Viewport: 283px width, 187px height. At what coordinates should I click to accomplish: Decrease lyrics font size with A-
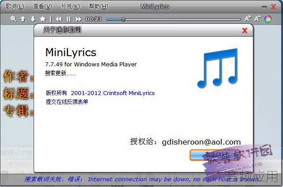click(x=257, y=19)
